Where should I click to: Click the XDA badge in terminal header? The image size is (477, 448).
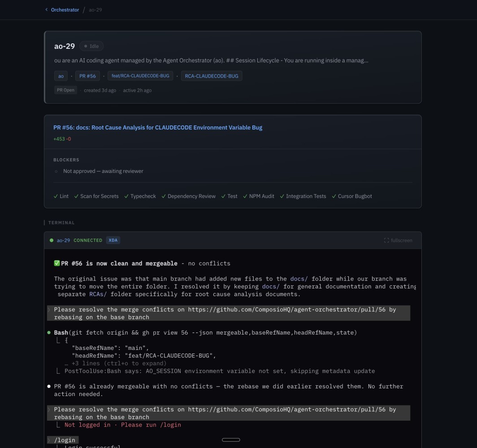pos(113,241)
